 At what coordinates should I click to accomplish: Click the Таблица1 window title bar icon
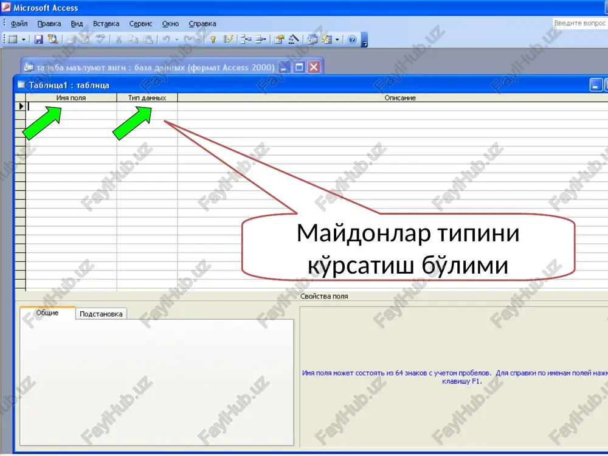click(x=21, y=85)
